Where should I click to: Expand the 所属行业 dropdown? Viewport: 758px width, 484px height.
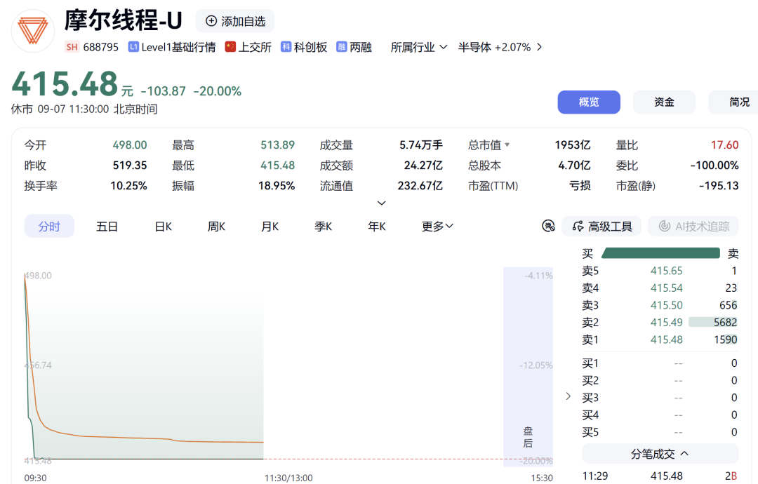coord(418,47)
